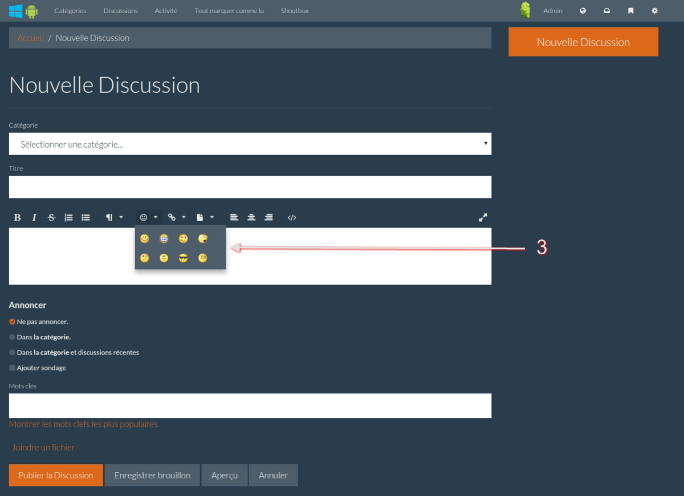
Task: Insert the big teeth grin emoticon
Action: click(164, 239)
